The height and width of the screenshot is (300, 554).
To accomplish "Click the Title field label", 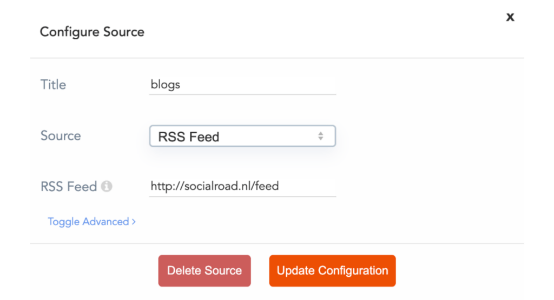I will [53, 85].
